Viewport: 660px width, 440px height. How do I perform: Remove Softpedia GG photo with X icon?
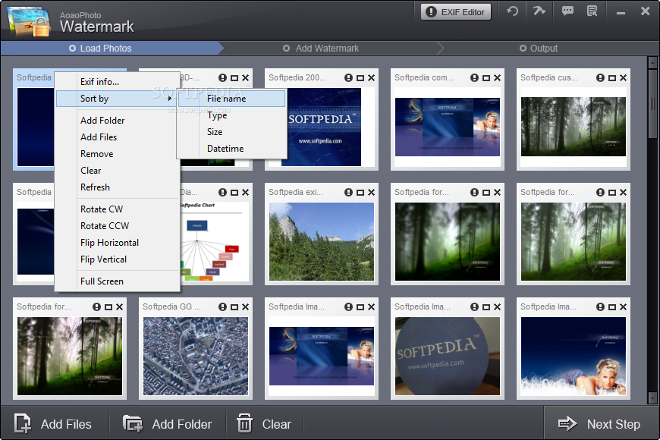coord(245,307)
